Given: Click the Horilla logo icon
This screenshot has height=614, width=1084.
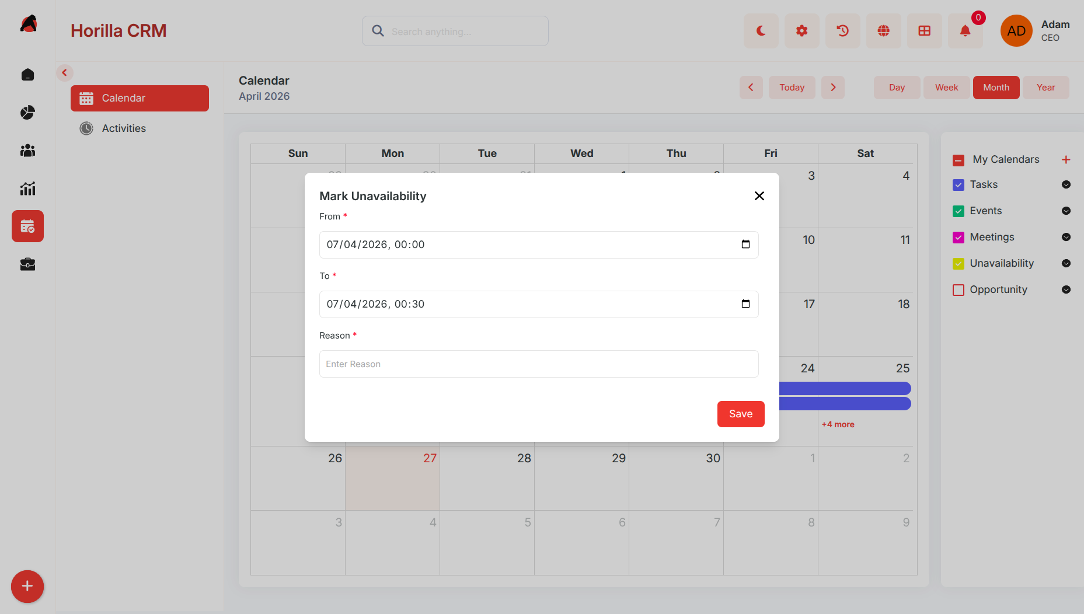Looking at the screenshot, I should [x=29, y=24].
